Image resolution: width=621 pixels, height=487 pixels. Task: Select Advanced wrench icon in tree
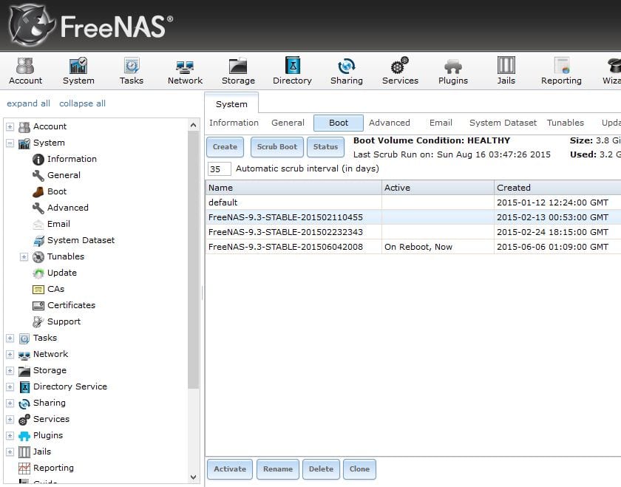(38, 208)
